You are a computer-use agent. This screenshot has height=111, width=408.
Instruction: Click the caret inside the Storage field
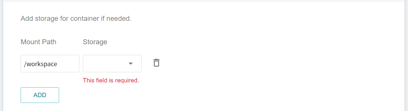pyautogui.click(x=131, y=64)
